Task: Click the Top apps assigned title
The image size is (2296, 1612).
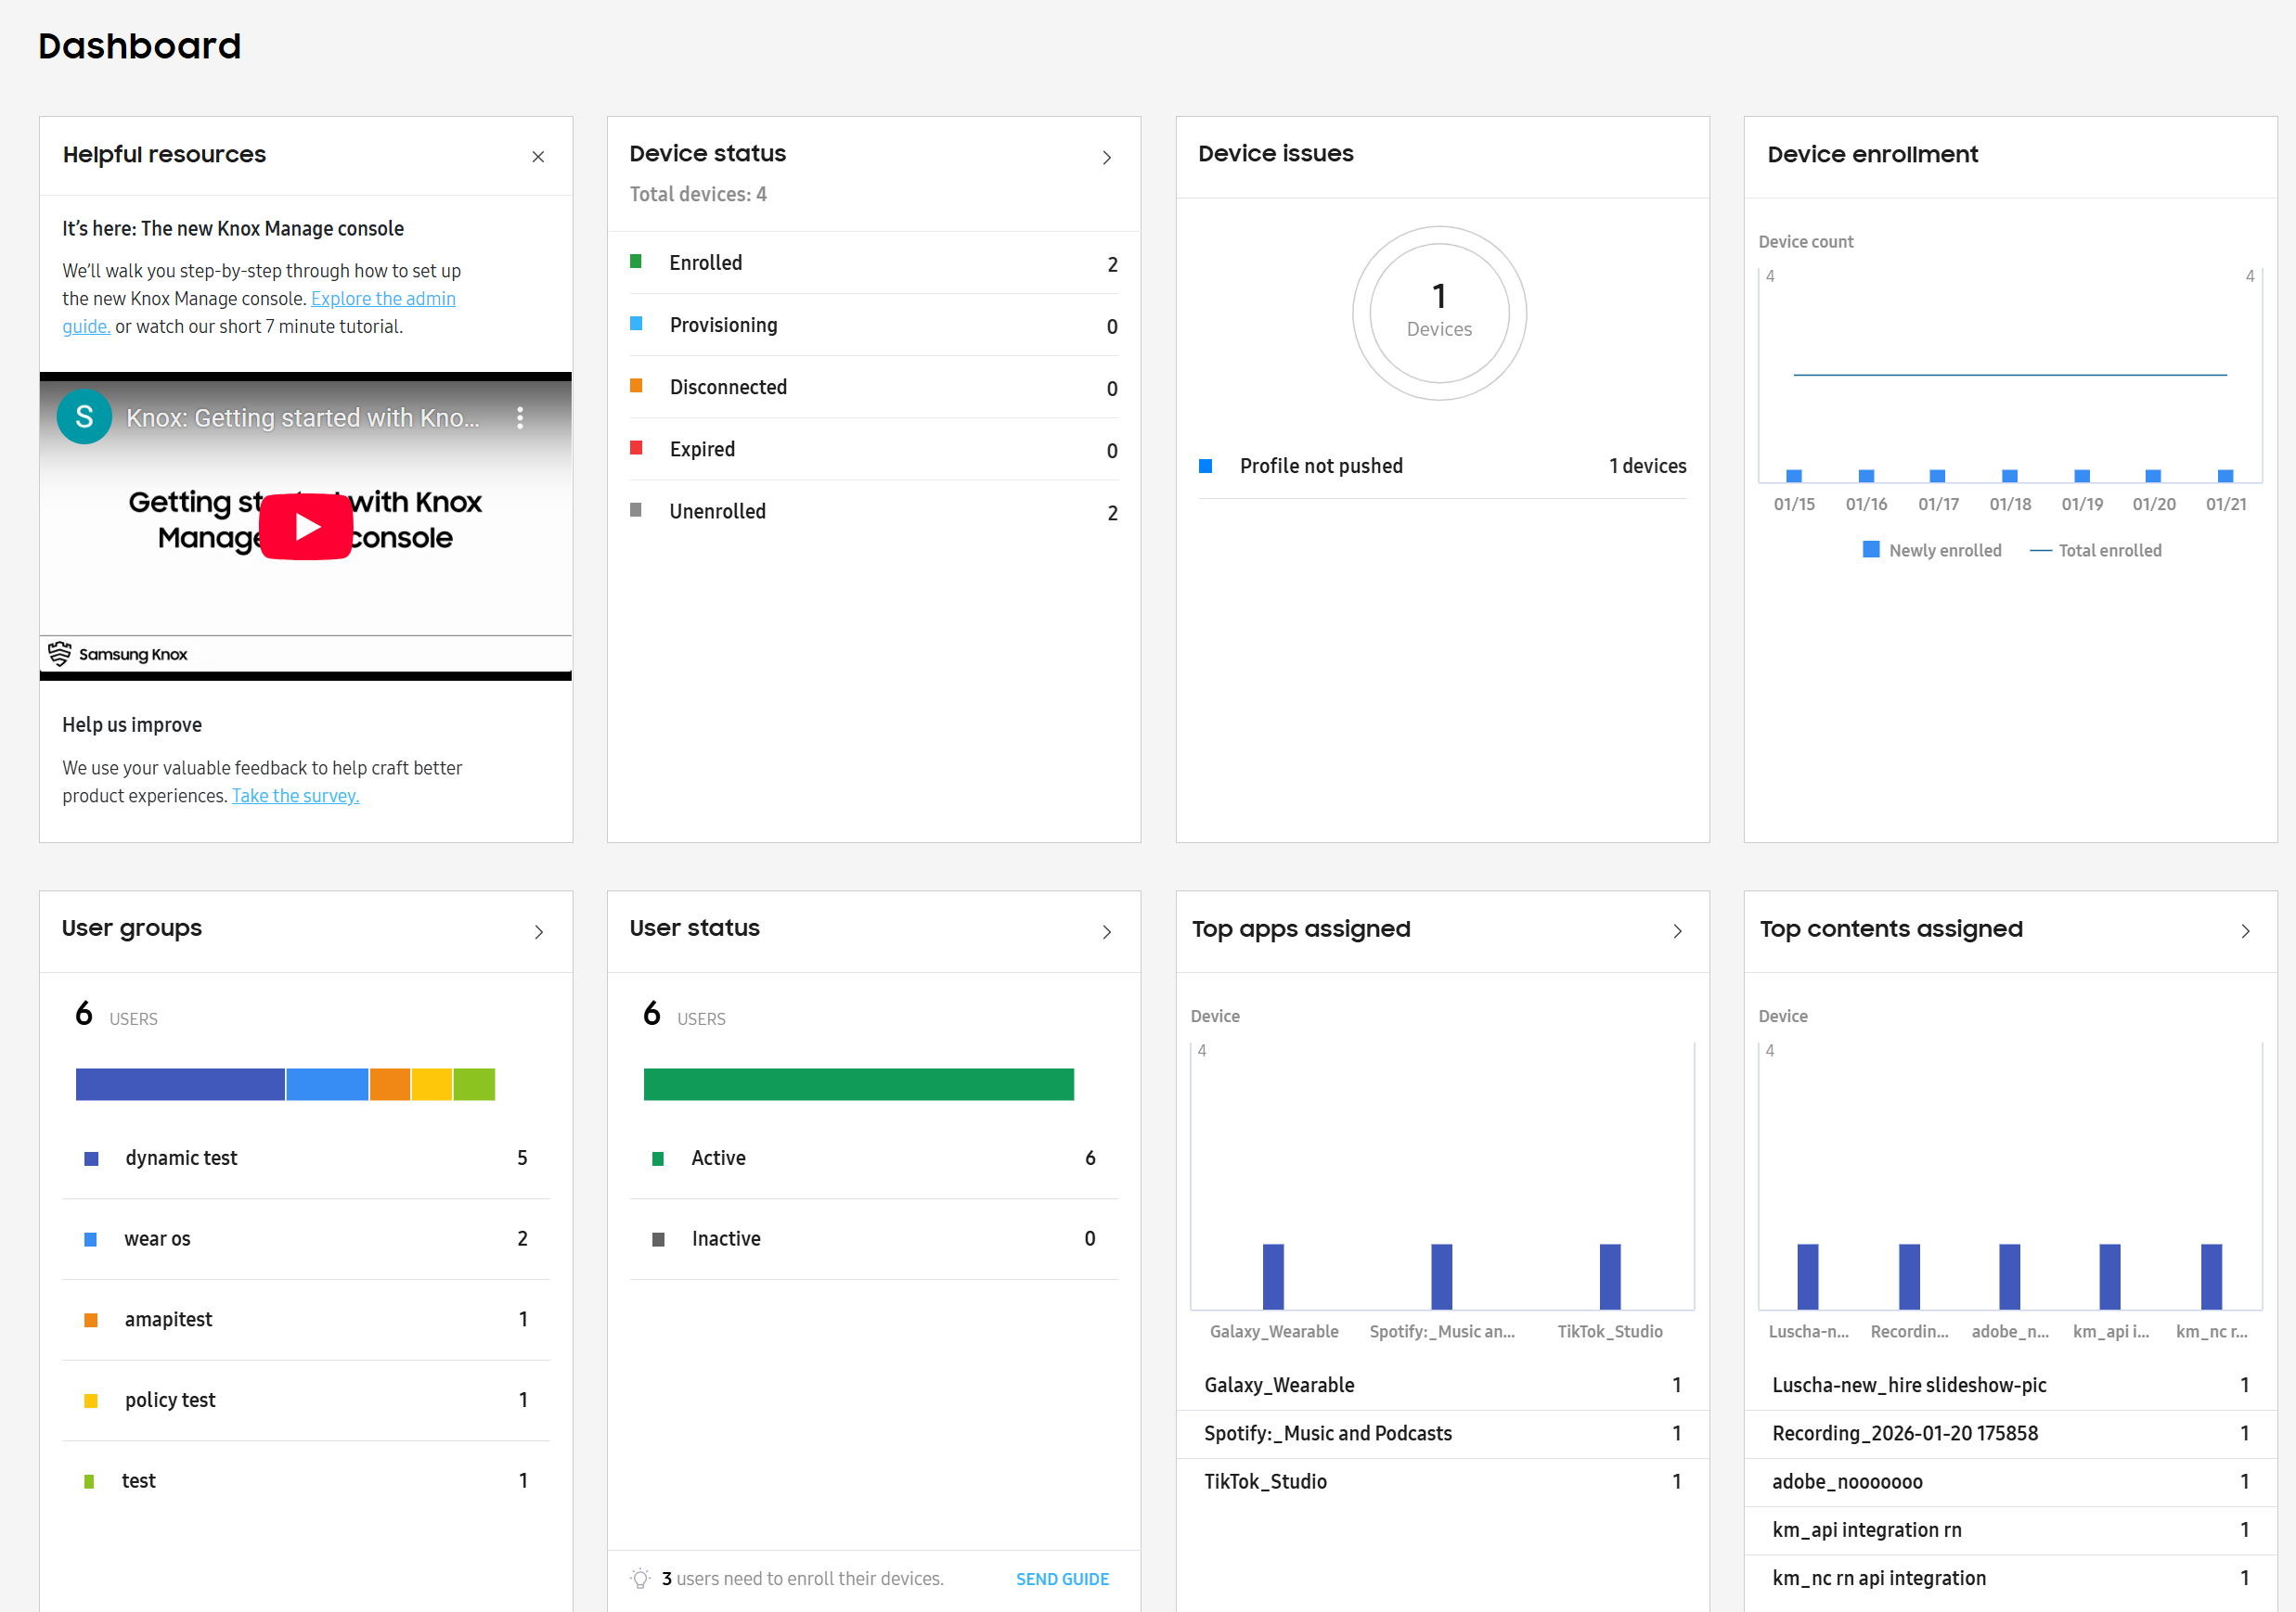Action: pyautogui.click(x=1301, y=929)
